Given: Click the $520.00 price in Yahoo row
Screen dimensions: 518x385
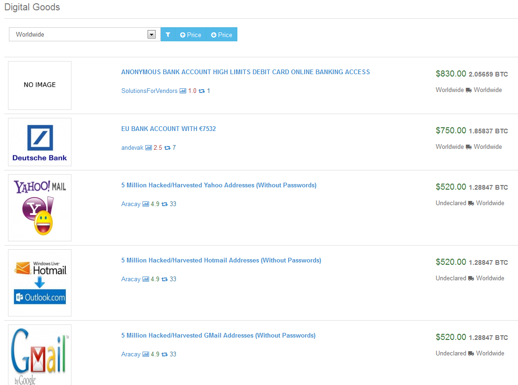Looking at the screenshot, I should tap(451, 187).
